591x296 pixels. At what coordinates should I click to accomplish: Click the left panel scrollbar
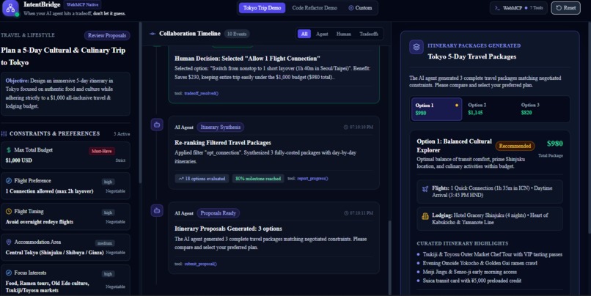point(141,102)
